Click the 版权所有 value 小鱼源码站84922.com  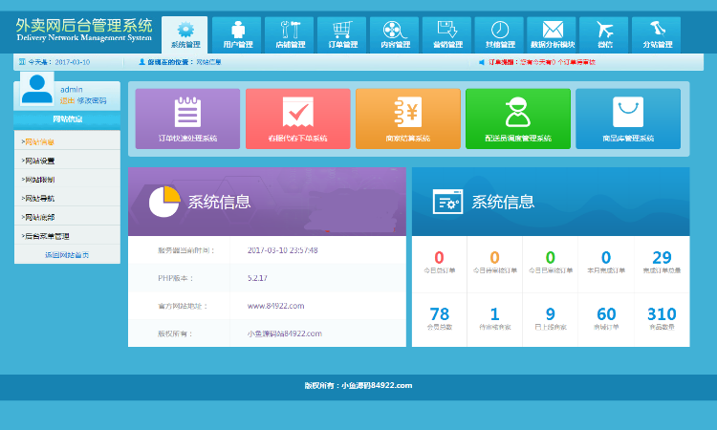point(285,333)
